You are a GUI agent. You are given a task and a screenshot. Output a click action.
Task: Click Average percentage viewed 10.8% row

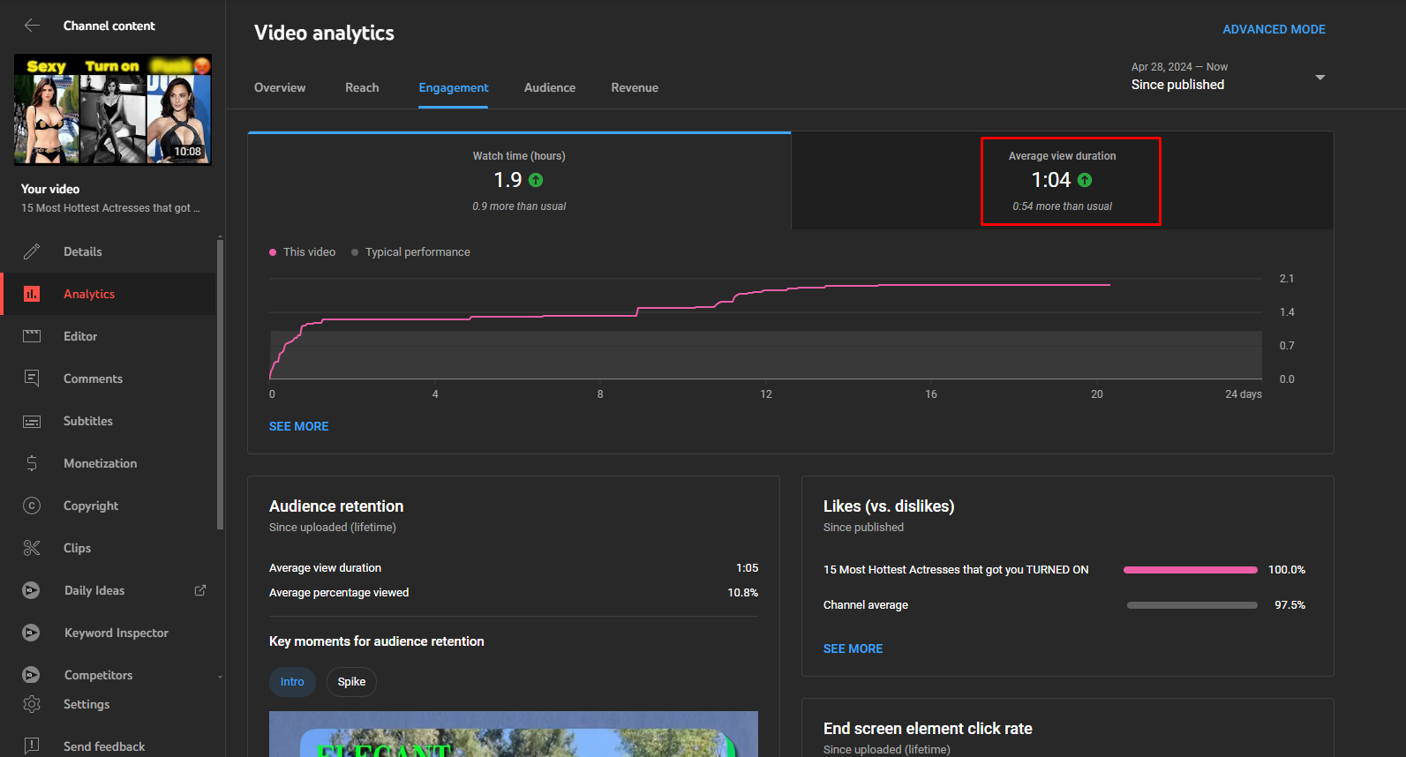514,593
